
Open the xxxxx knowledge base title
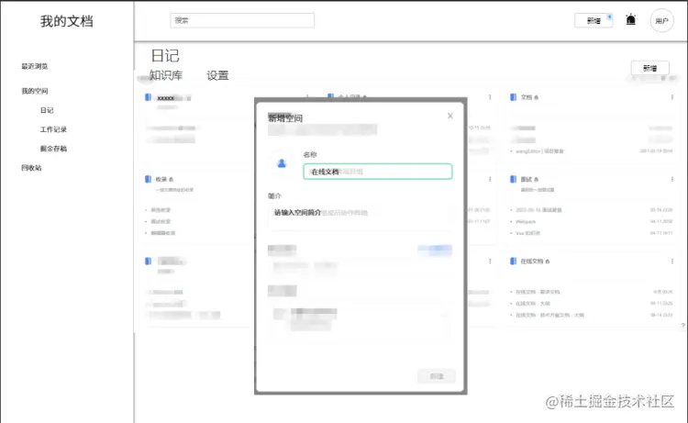[166, 98]
